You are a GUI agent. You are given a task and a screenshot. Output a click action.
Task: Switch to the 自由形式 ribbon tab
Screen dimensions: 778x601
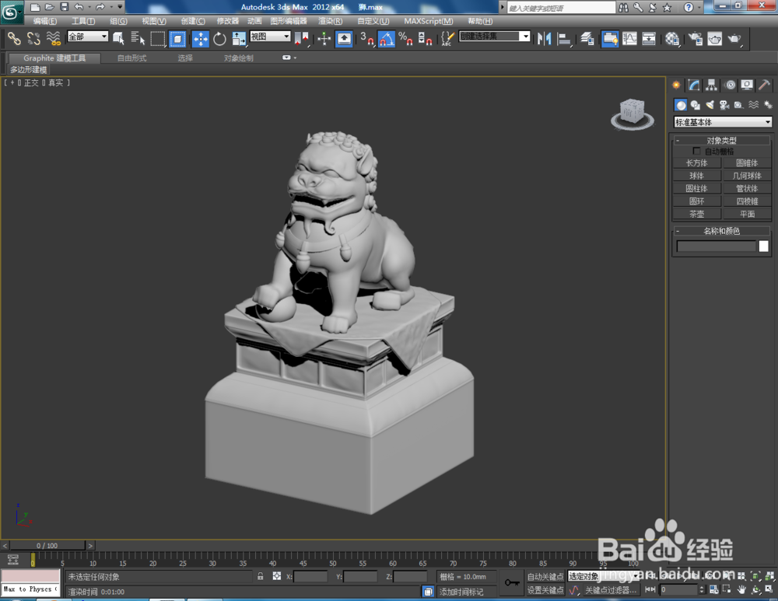point(131,58)
